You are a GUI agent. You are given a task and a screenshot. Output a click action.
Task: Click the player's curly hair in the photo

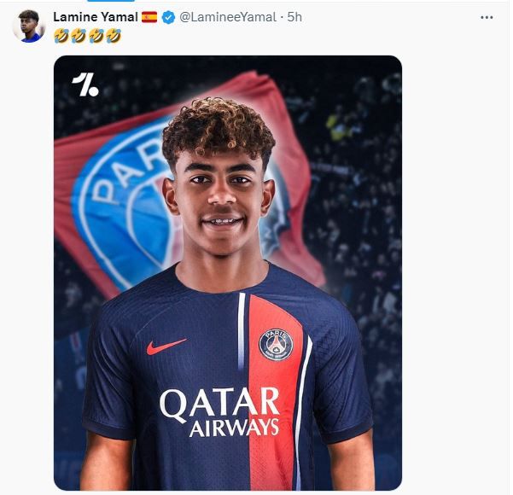219,128
